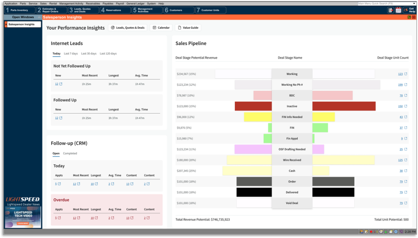Open the calendar icon in the top-right toolbar
Viewport: 418px width, 238px height.
coord(398,10)
